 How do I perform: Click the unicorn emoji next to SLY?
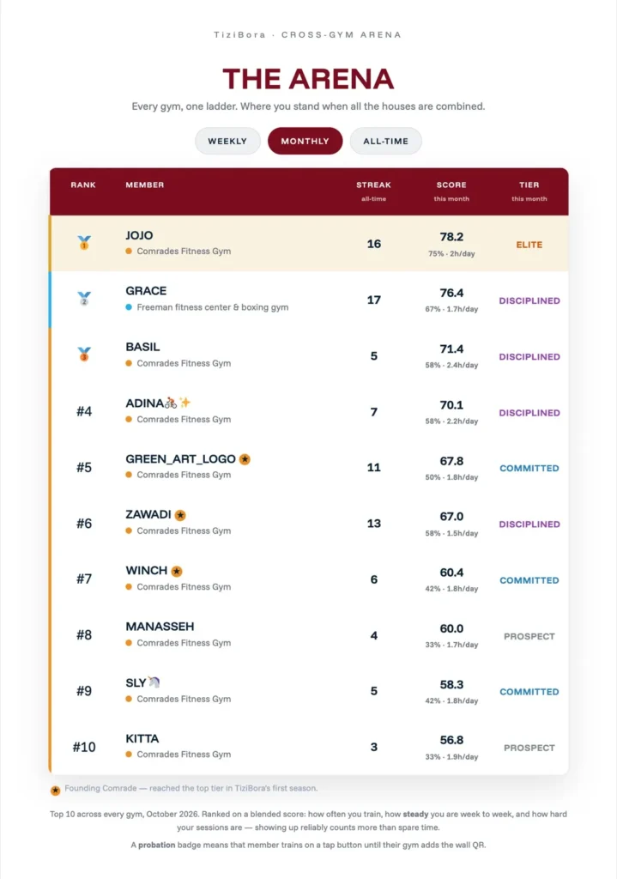(x=154, y=682)
